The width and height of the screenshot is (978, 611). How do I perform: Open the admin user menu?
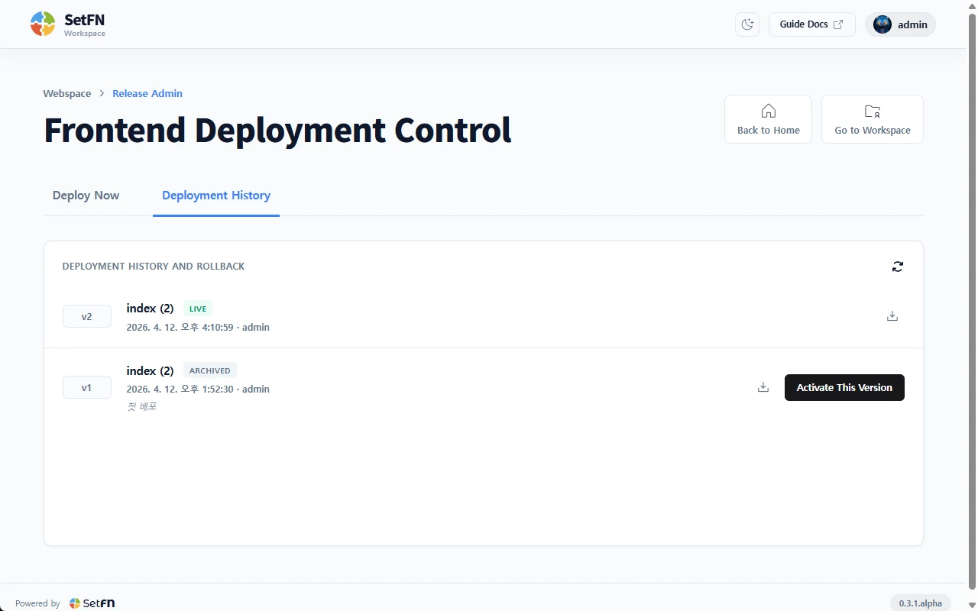pyautogui.click(x=900, y=24)
